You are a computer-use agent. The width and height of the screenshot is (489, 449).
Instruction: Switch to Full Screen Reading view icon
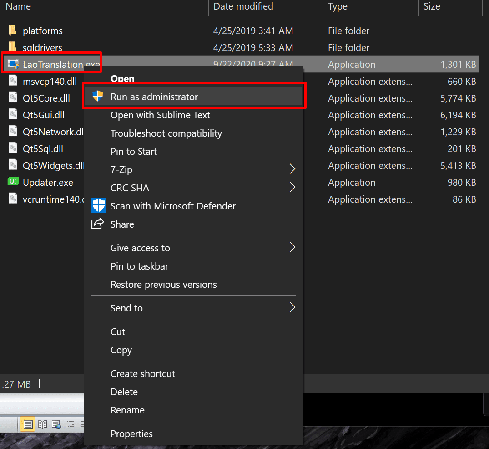pyautogui.click(x=42, y=424)
